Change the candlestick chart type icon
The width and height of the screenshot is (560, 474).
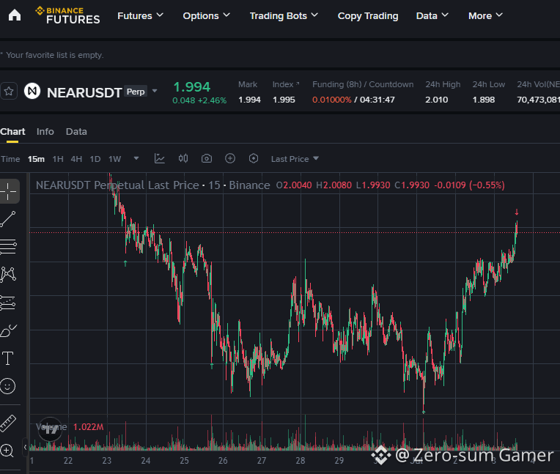tap(183, 158)
